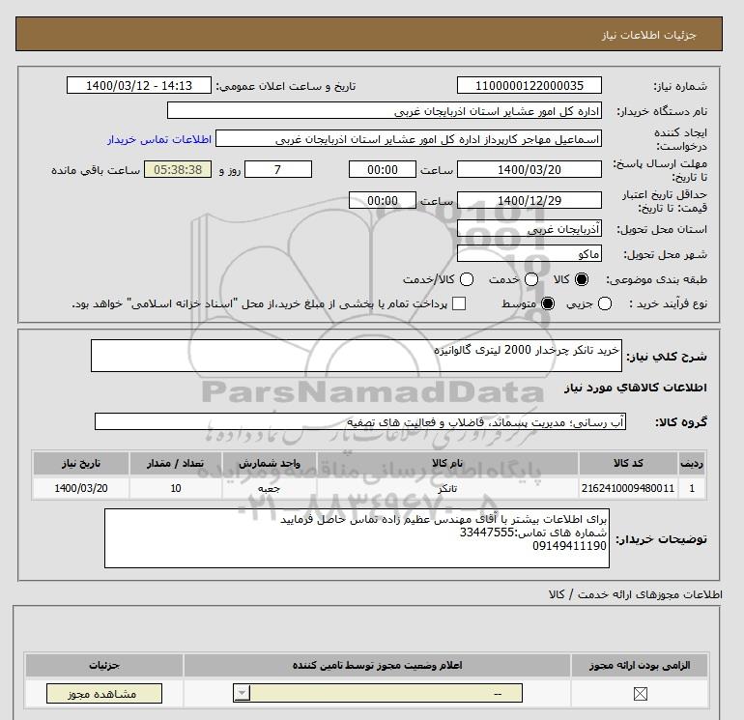744x720 pixels.
Task: Click the remaining days field showing 7
Action: 278,169
